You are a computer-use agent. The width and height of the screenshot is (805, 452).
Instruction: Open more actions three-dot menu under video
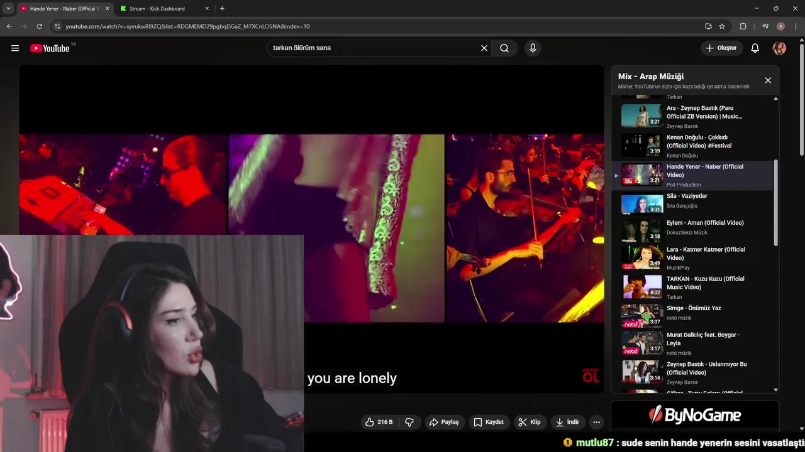point(597,422)
